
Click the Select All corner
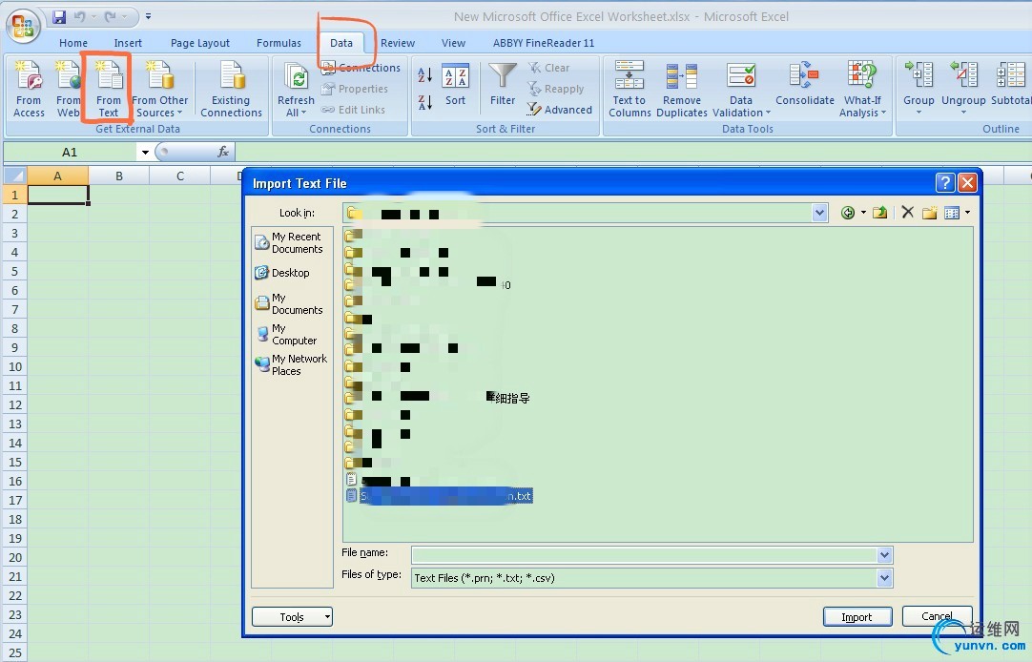click(x=14, y=176)
